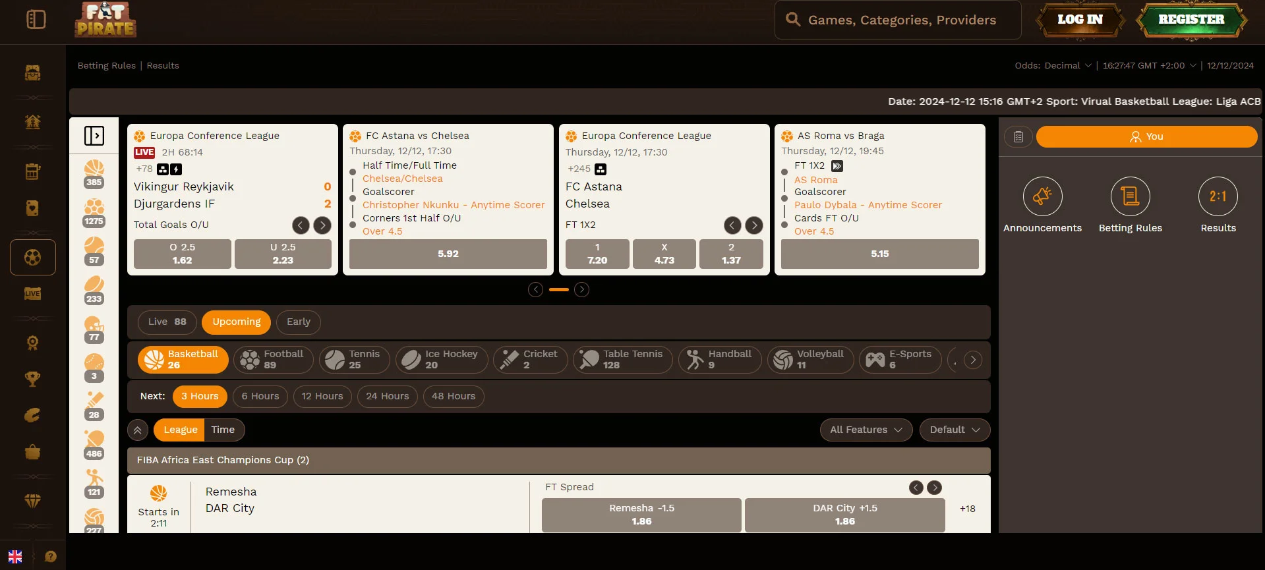This screenshot has height=570, width=1265.
Task: Select the sport icon with 1275 events
Action: coord(94,212)
